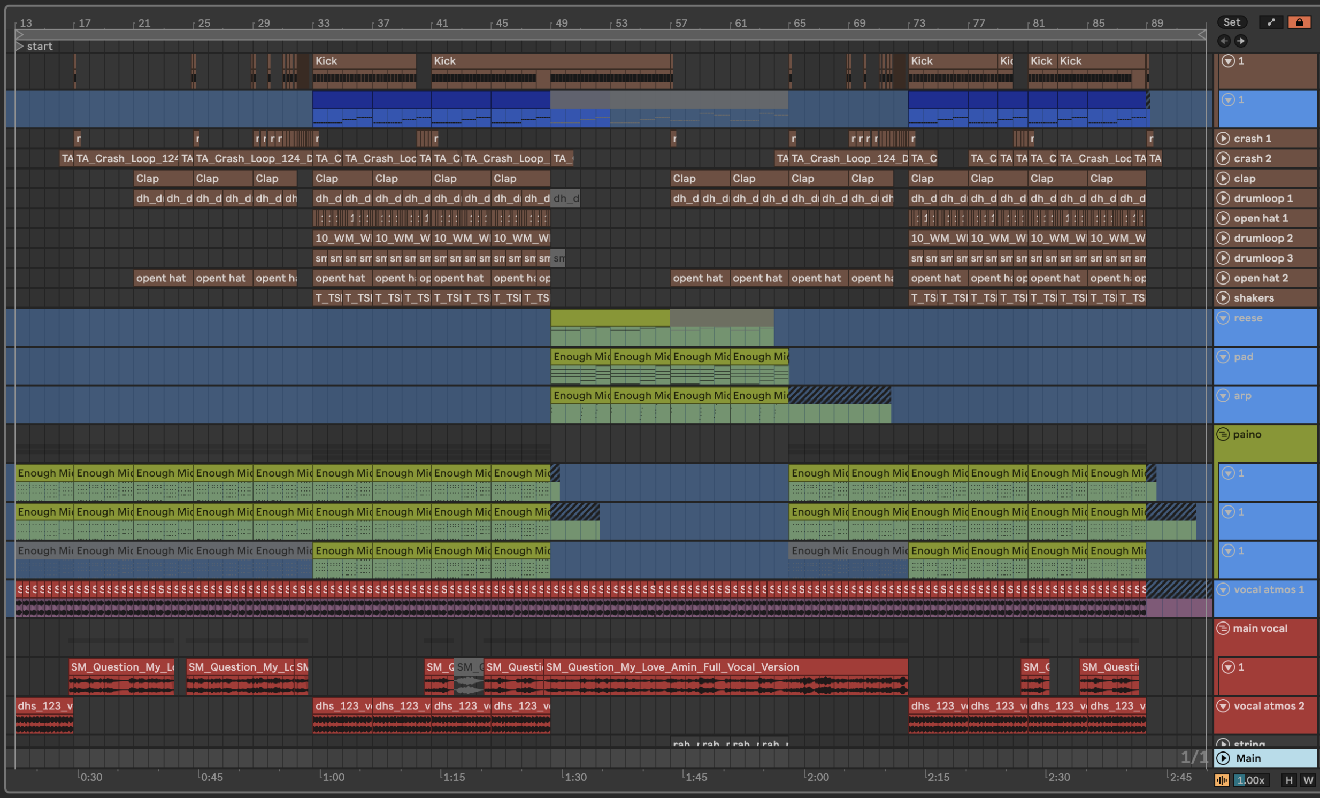The height and width of the screenshot is (798, 1320).
Task: Toggle the orange lock envelopes button
Action: (x=1299, y=22)
